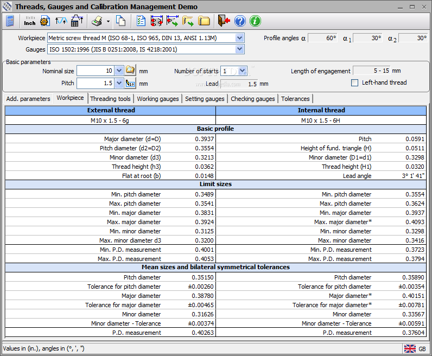Click the thread profile table icon
The width and height of the screenshot is (432, 356).
click(x=77, y=21)
